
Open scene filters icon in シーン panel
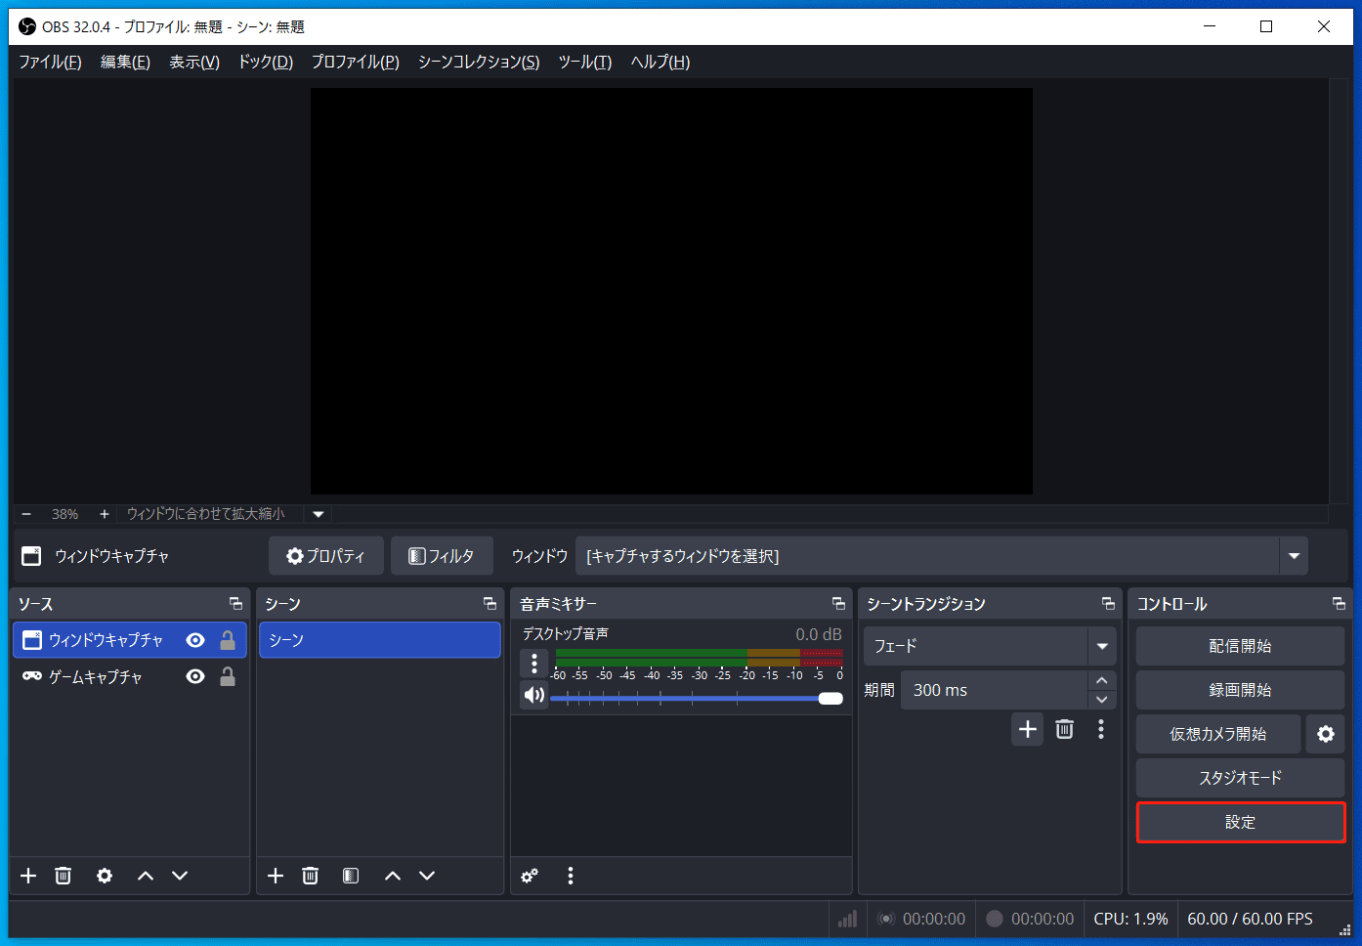(x=351, y=876)
